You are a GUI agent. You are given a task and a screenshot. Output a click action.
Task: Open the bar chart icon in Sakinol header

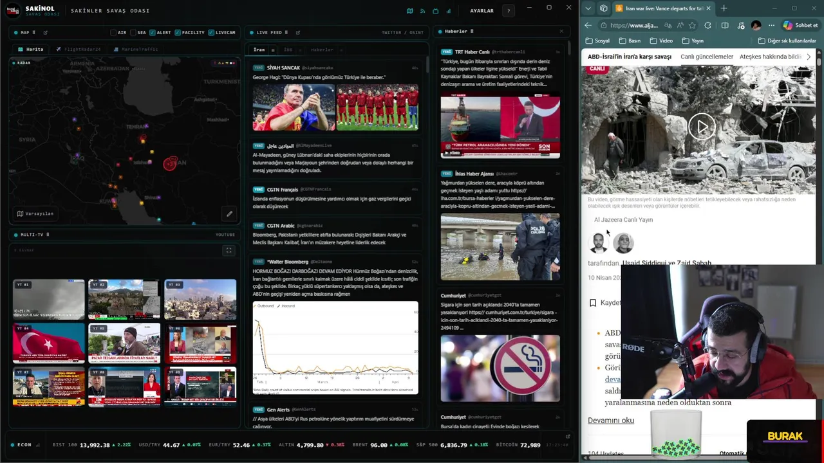pyautogui.click(x=449, y=11)
